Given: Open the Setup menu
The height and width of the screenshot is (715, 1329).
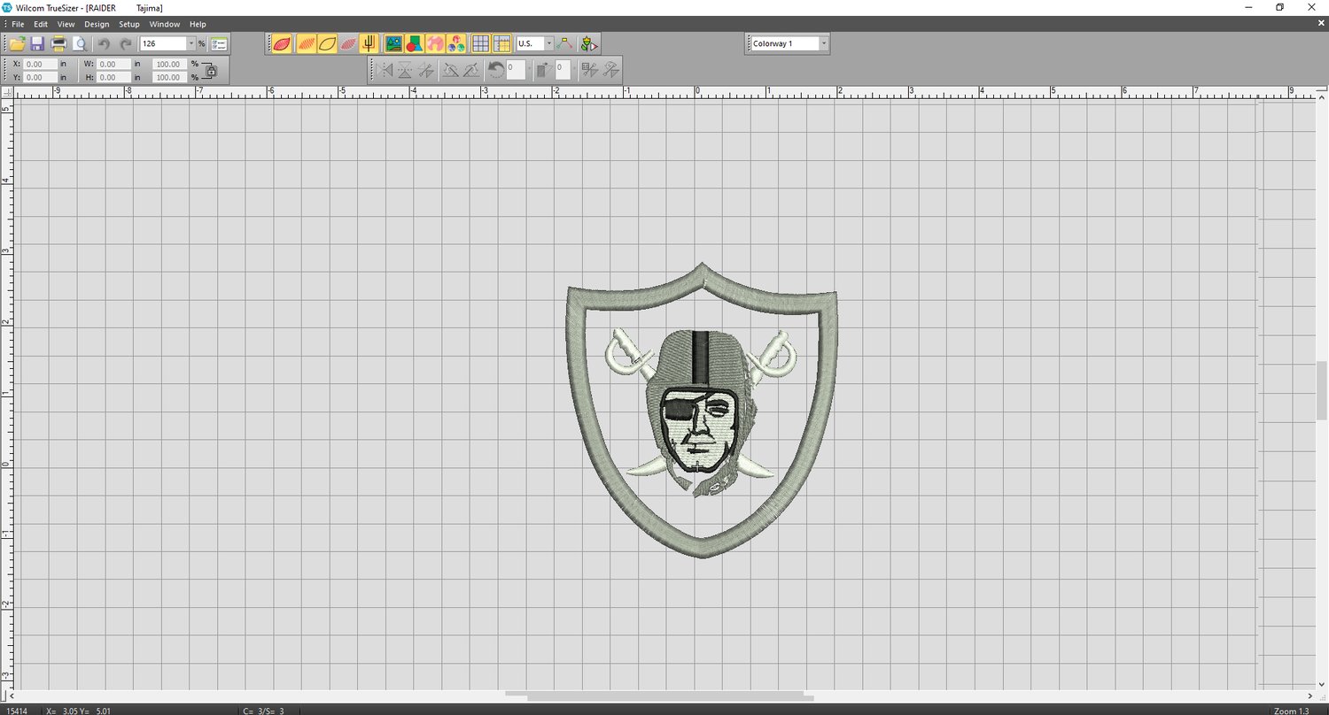Looking at the screenshot, I should coord(129,24).
